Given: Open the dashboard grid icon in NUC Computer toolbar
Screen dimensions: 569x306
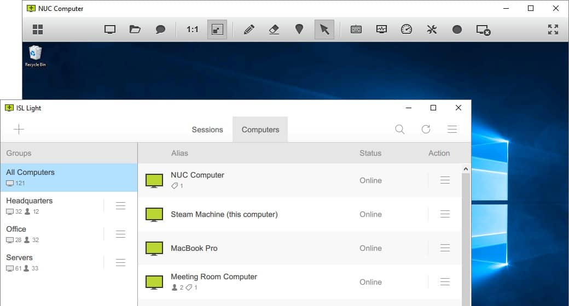Looking at the screenshot, I should pos(38,30).
